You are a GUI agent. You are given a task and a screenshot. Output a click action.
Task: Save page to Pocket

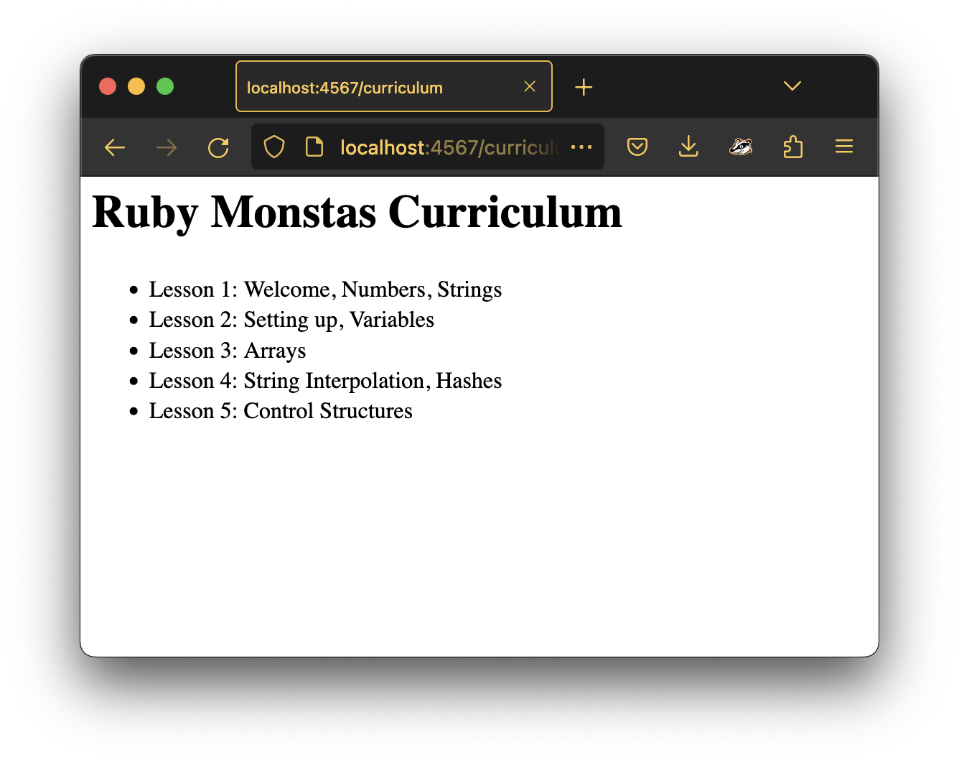point(637,147)
